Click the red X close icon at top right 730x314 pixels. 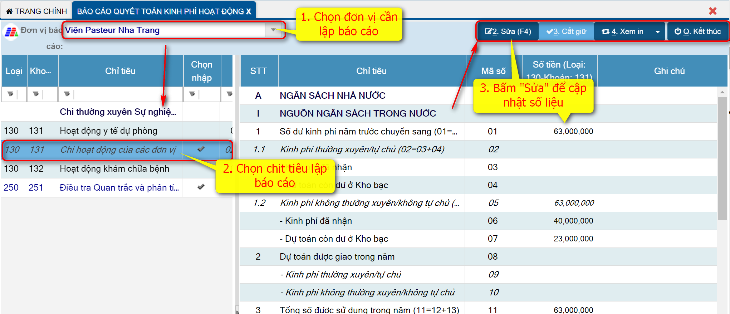click(x=712, y=11)
